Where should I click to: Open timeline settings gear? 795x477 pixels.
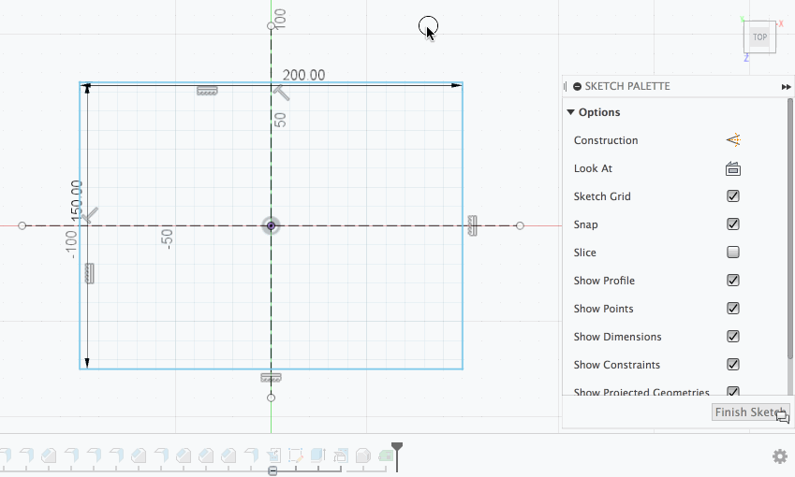(x=780, y=456)
